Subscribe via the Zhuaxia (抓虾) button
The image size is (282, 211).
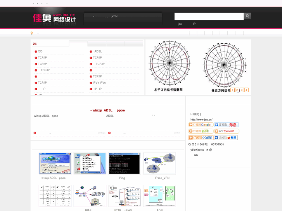point(201,131)
